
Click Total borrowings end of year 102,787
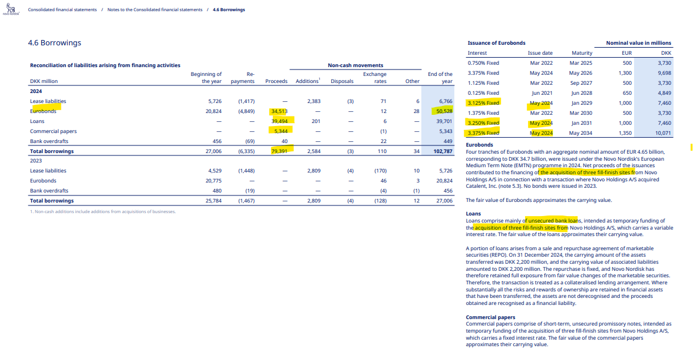442,151
